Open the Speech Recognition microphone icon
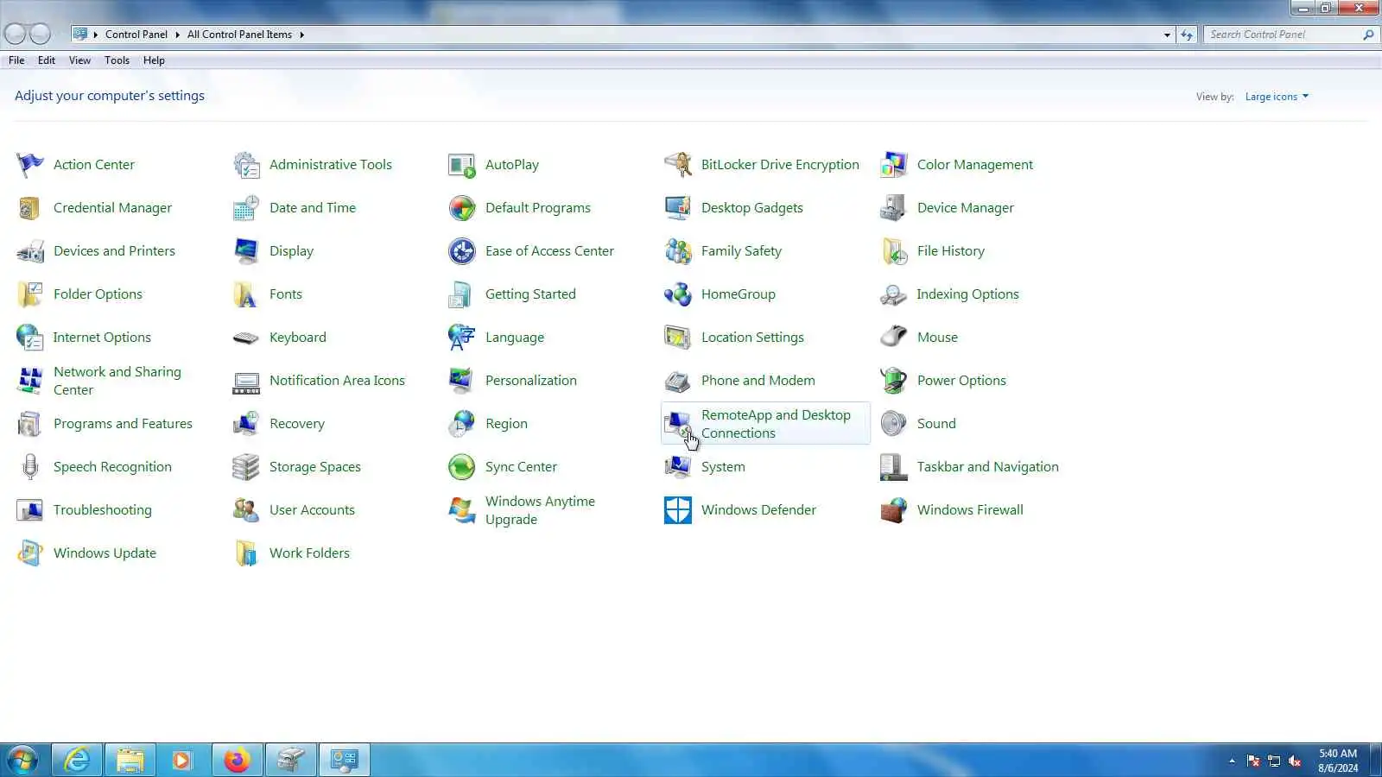 point(30,466)
